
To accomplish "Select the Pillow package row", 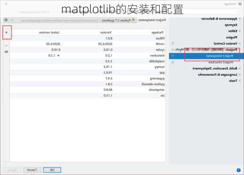I will (x=87, y=38).
